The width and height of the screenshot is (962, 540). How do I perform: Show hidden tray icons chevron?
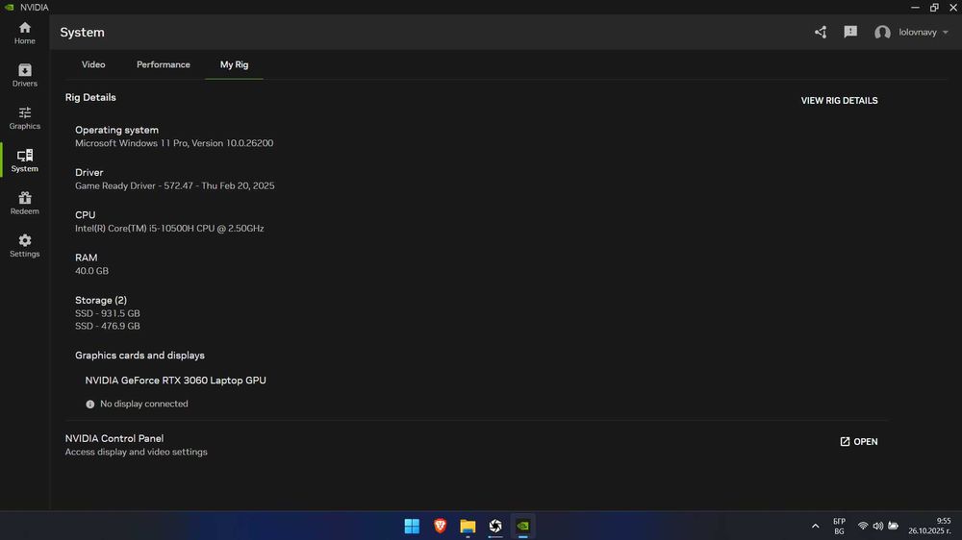pyautogui.click(x=816, y=526)
